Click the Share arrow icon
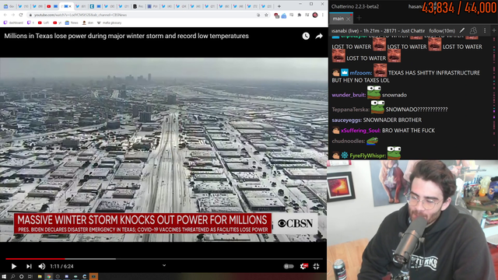The width and height of the screenshot is (498, 280). click(319, 37)
